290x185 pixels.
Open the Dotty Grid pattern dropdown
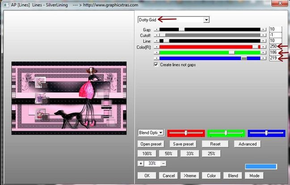tap(206, 20)
